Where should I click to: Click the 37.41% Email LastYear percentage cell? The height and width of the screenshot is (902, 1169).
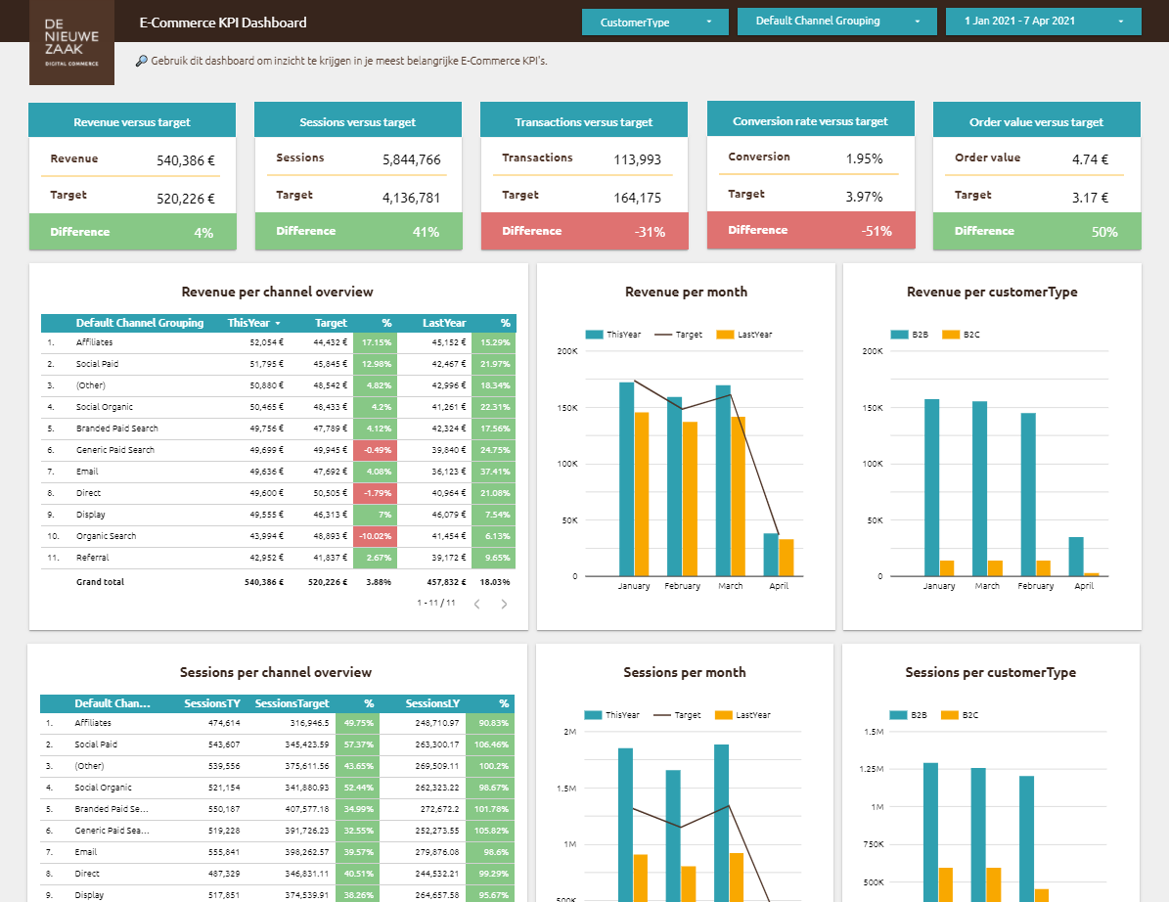(x=494, y=472)
